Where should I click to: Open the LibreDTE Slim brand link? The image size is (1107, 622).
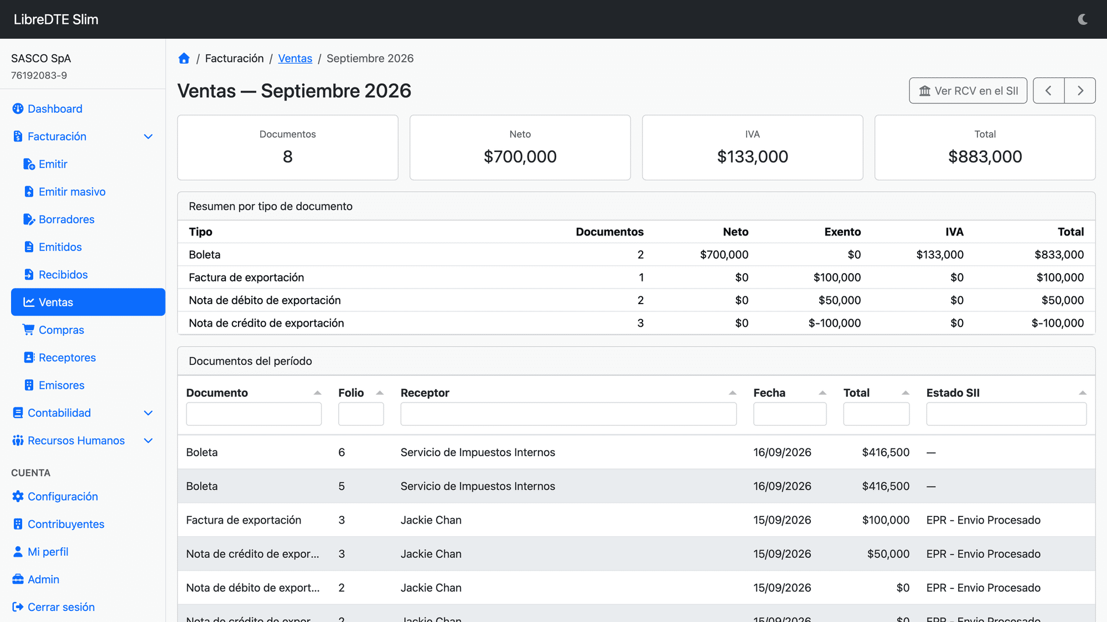point(56,19)
